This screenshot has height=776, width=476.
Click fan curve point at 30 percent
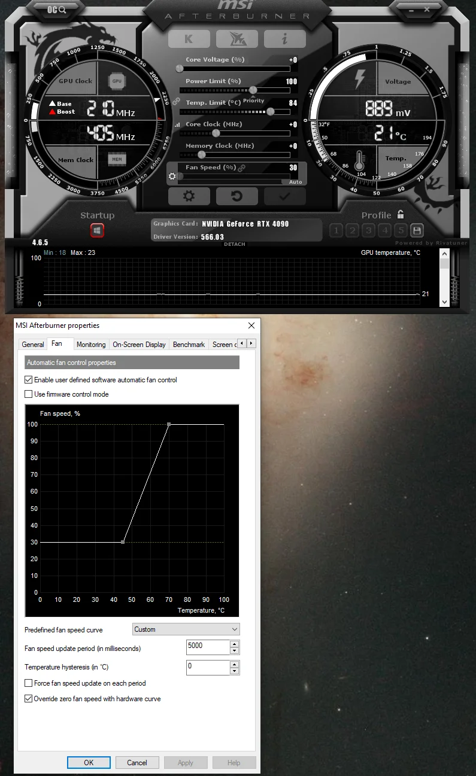pyautogui.click(x=123, y=542)
